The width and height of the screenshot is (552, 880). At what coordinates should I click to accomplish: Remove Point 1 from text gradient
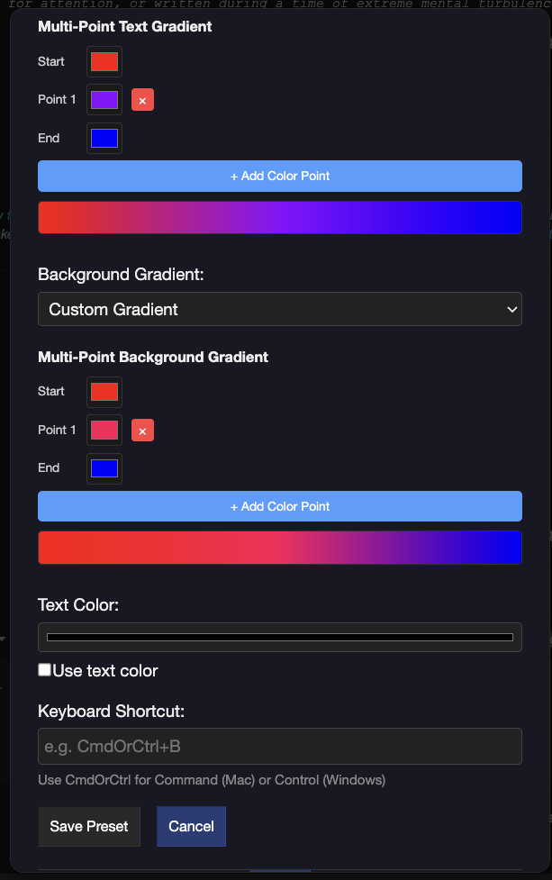142,100
